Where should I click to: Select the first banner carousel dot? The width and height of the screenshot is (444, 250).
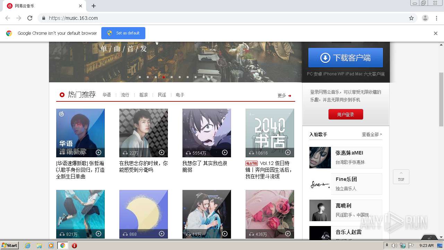click(140, 77)
